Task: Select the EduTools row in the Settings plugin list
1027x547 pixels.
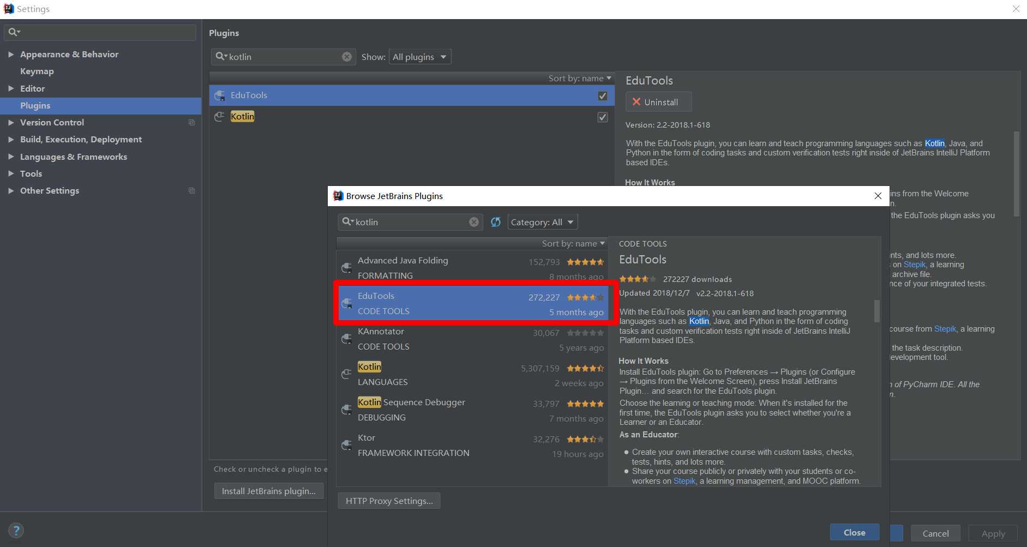Action: [x=412, y=95]
